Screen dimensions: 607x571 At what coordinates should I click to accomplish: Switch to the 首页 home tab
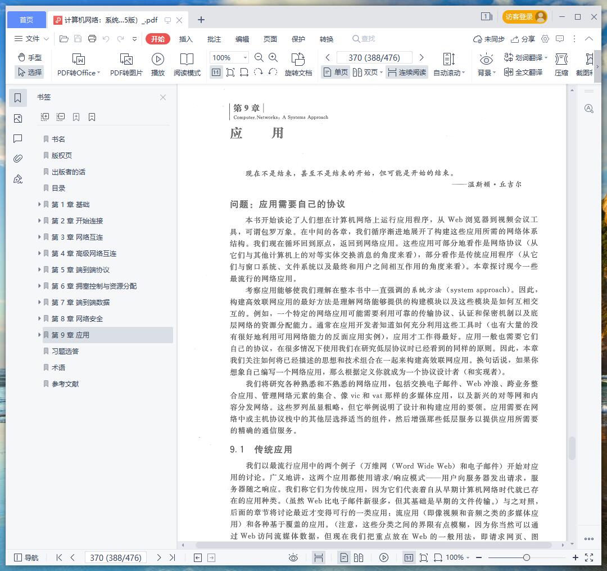pos(26,20)
